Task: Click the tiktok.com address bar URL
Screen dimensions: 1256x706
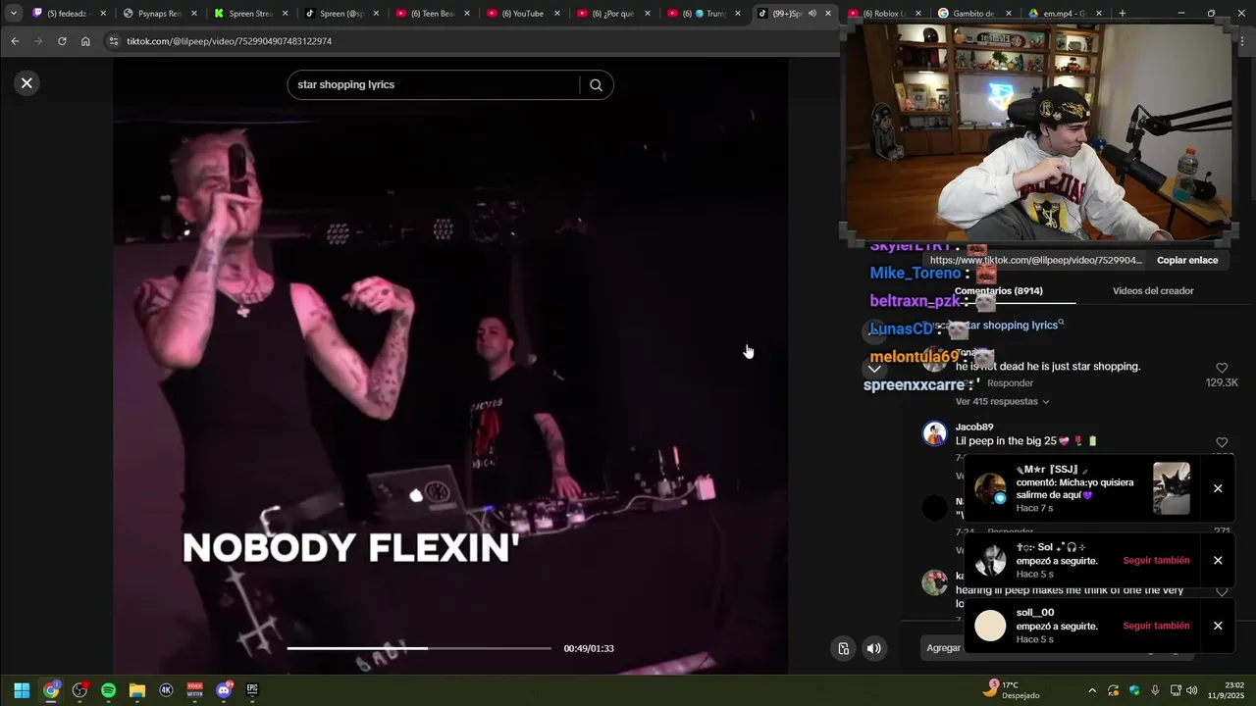Action: [229, 41]
